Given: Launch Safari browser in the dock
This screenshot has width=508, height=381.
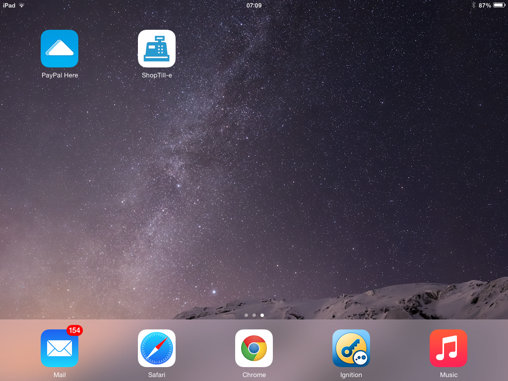Looking at the screenshot, I should 157,348.
